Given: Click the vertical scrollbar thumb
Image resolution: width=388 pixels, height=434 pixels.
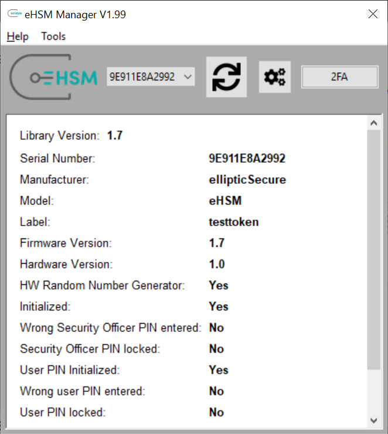Looking at the screenshot, I should point(374,250).
